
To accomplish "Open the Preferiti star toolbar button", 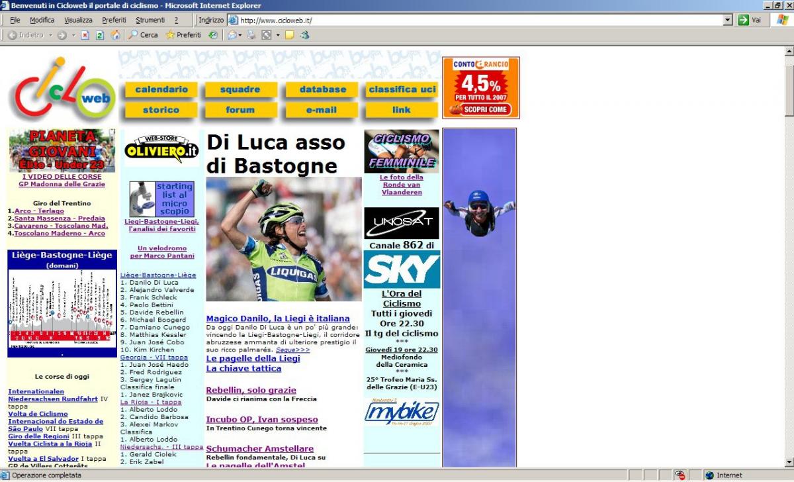I will (x=183, y=35).
